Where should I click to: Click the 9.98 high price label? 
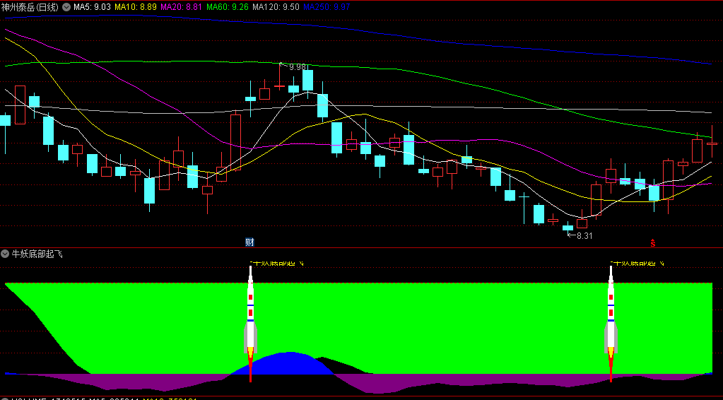298,67
